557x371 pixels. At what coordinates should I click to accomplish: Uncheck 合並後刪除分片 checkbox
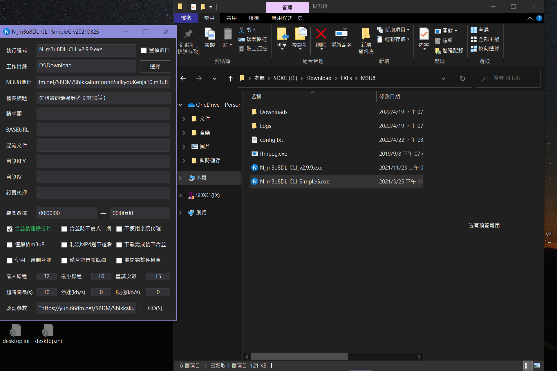click(10, 229)
